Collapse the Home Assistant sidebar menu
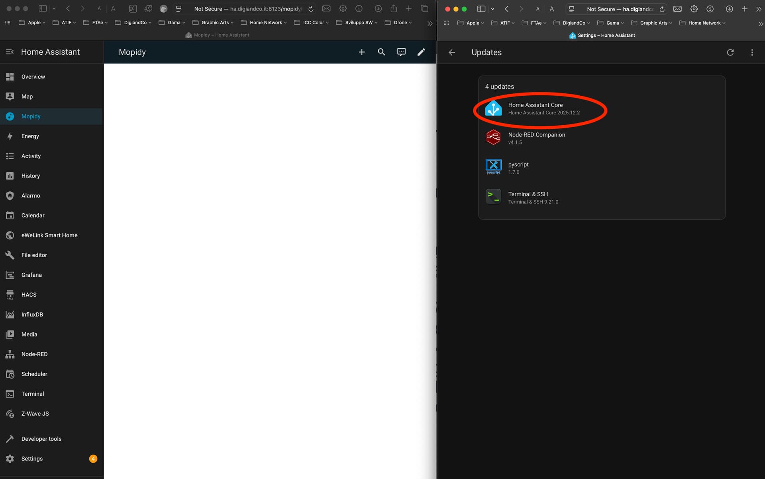Image resolution: width=765 pixels, height=479 pixels. (10, 52)
